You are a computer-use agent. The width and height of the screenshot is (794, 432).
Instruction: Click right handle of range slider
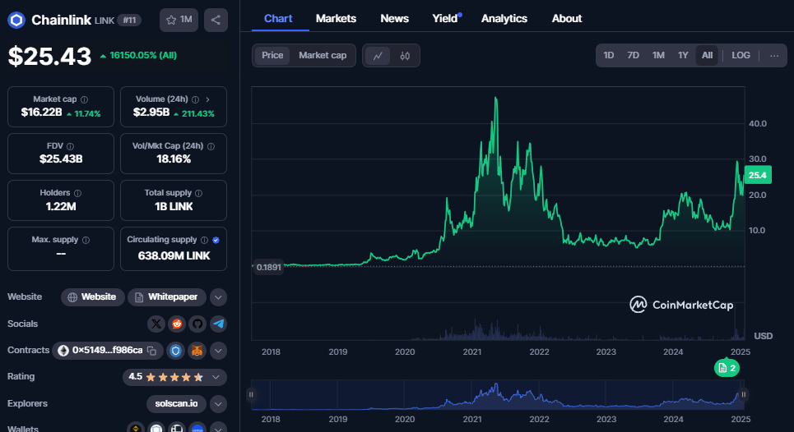pyautogui.click(x=743, y=394)
